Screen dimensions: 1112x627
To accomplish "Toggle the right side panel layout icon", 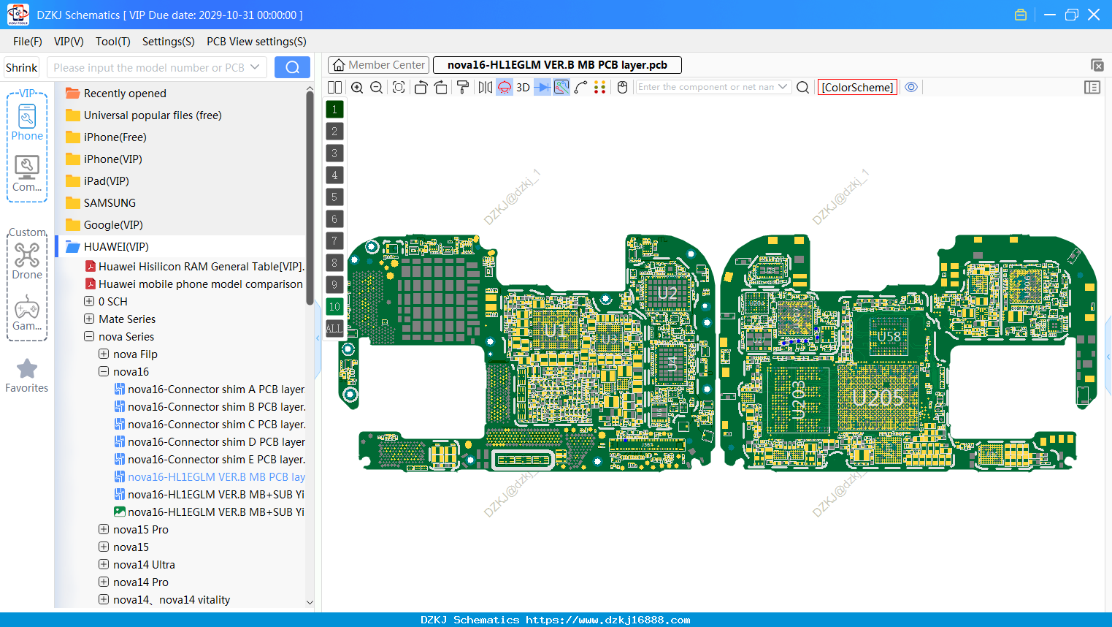I will pos(1092,87).
